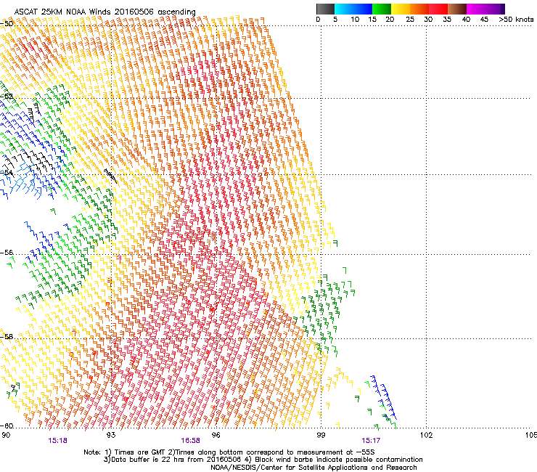
Task: Click the 'Times are GMT' note line
Action: [229, 452]
